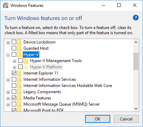Minimize the Windows Features dialog

click(x=103, y=5)
